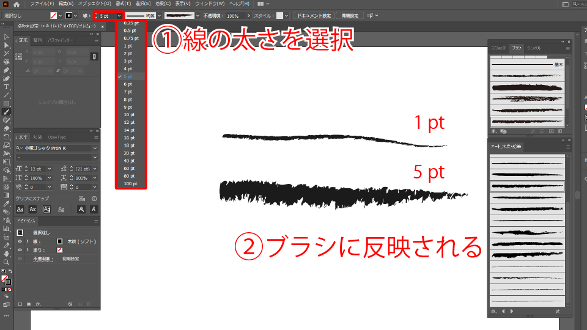Image resolution: width=587 pixels, height=330 pixels.
Task: Select the Selection tool arrow
Action: pyautogui.click(x=6, y=37)
